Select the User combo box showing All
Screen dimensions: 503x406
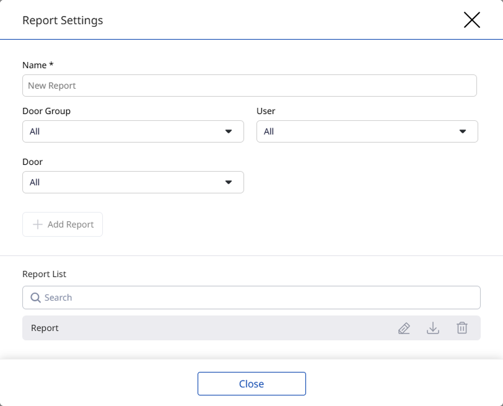tap(359, 131)
